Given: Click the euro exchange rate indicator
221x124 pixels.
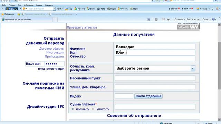Looking at the screenshot, I should [187, 9].
